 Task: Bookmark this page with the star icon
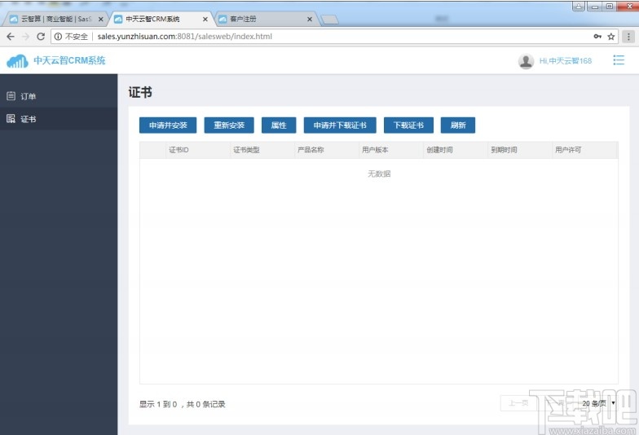point(611,36)
